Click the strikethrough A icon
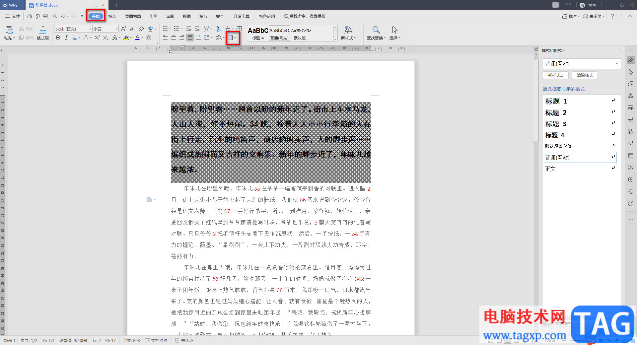Viewport: 637px width, 345px height. click(86, 38)
